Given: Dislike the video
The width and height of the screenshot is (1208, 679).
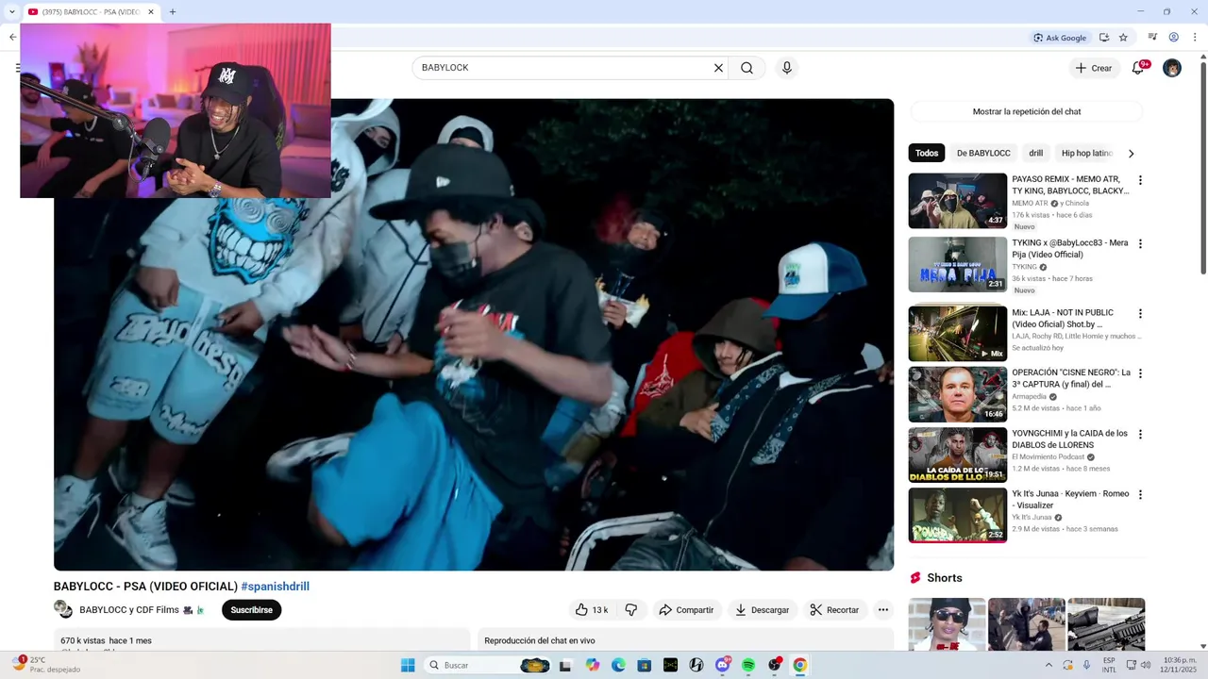Looking at the screenshot, I should pyautogui.click(x=631, y=610).
